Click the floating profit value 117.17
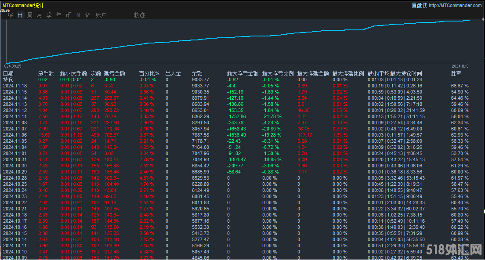 [x=305, y=135]
